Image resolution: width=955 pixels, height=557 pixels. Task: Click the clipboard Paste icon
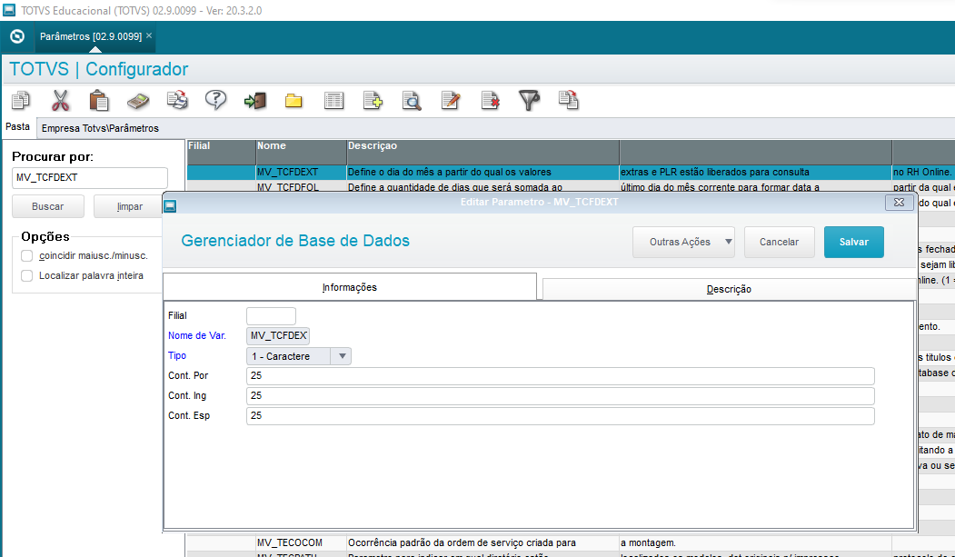(99, 101)
